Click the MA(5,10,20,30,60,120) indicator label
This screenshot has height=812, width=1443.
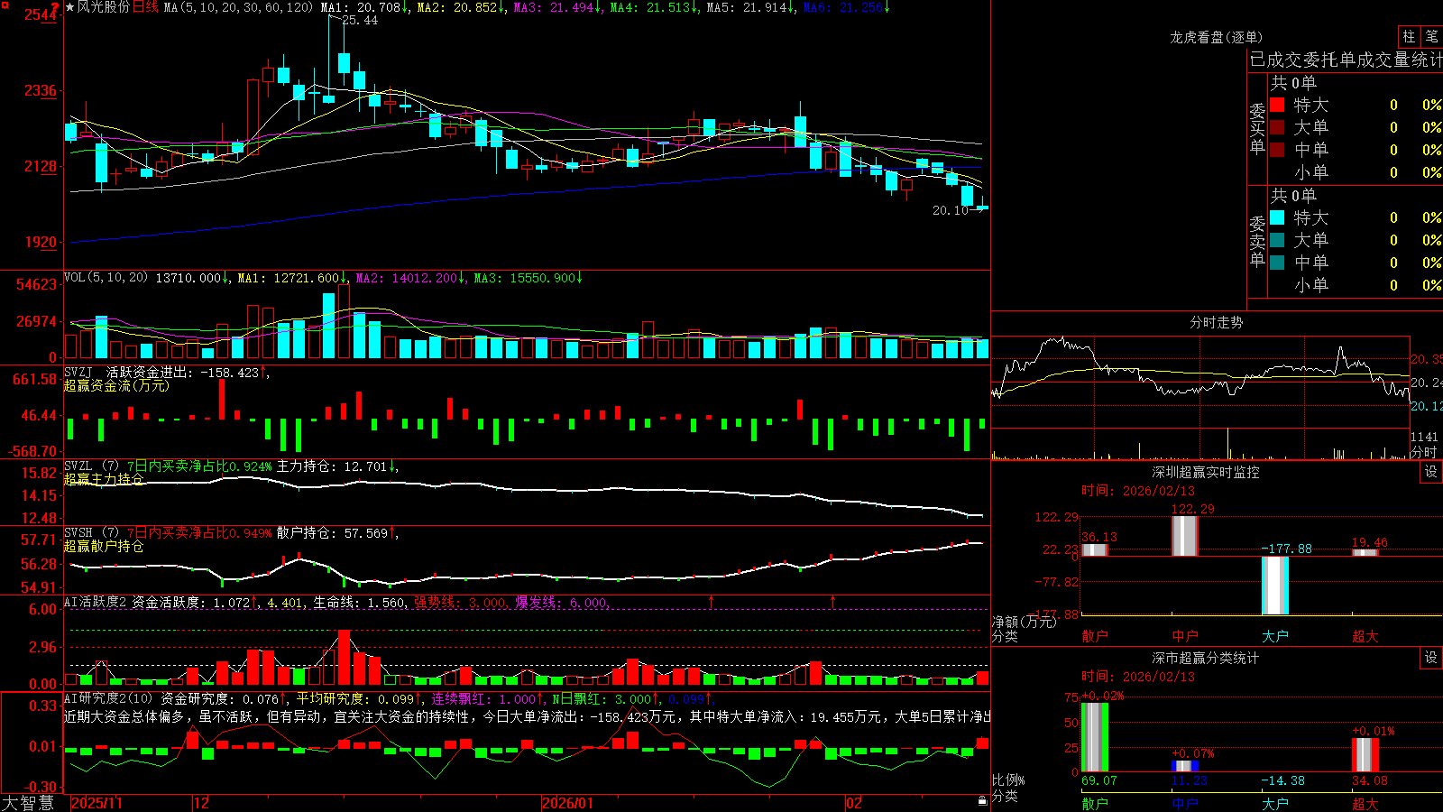238,7
